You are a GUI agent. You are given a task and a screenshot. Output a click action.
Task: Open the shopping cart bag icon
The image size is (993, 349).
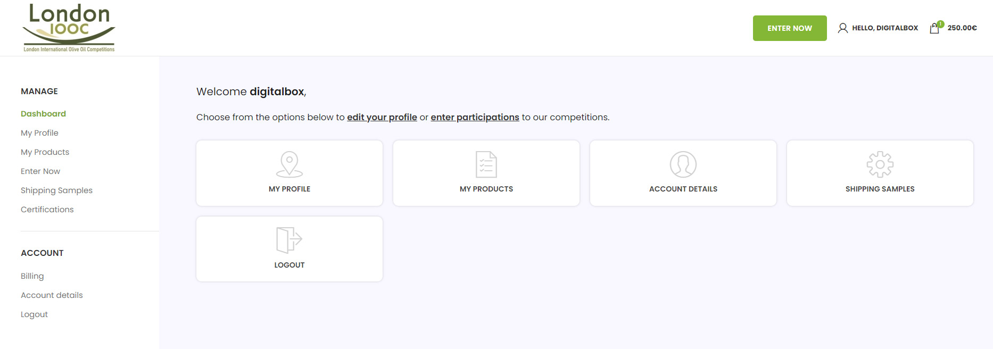pos(934,28)
